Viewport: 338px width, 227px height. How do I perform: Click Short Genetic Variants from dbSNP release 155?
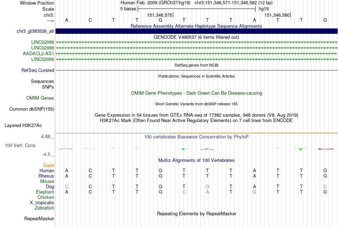coord(196,104)
